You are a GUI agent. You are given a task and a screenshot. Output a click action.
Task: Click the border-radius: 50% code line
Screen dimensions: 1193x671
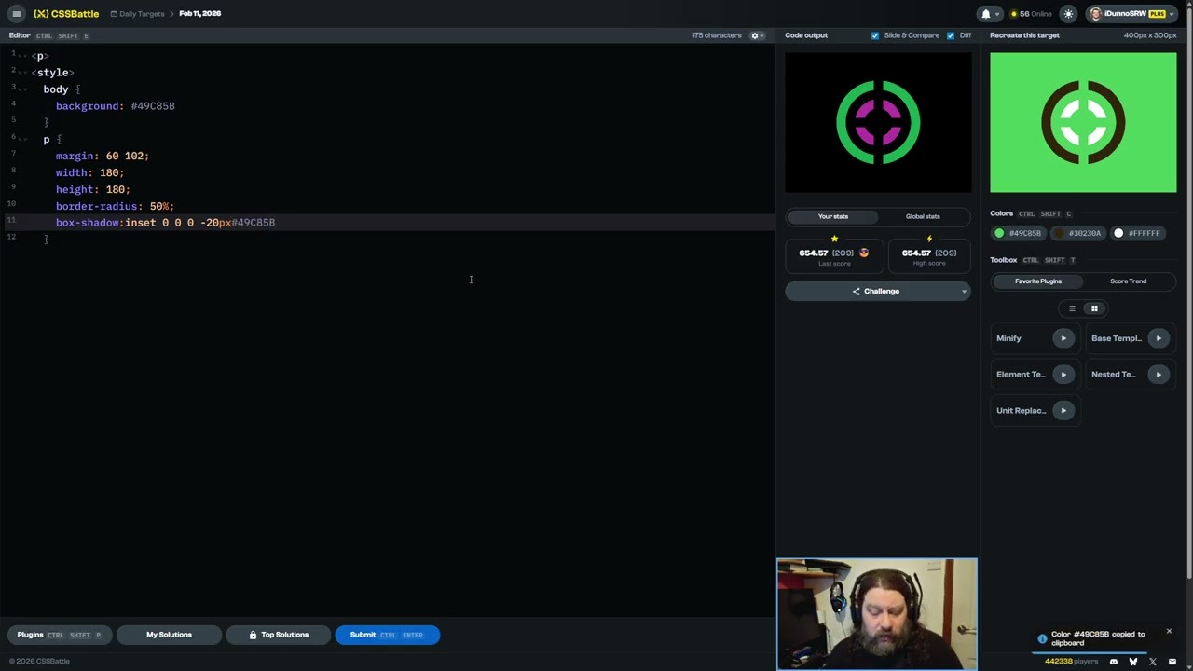point(115,206)
